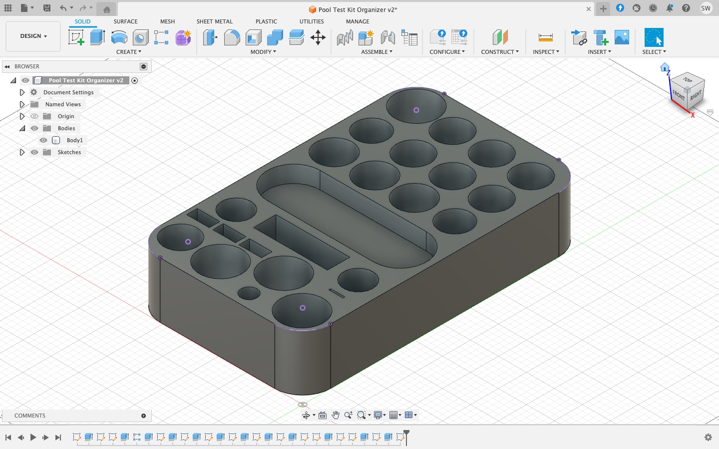
Task: Select the Insert Derive tool
Action: pos(579,37)
